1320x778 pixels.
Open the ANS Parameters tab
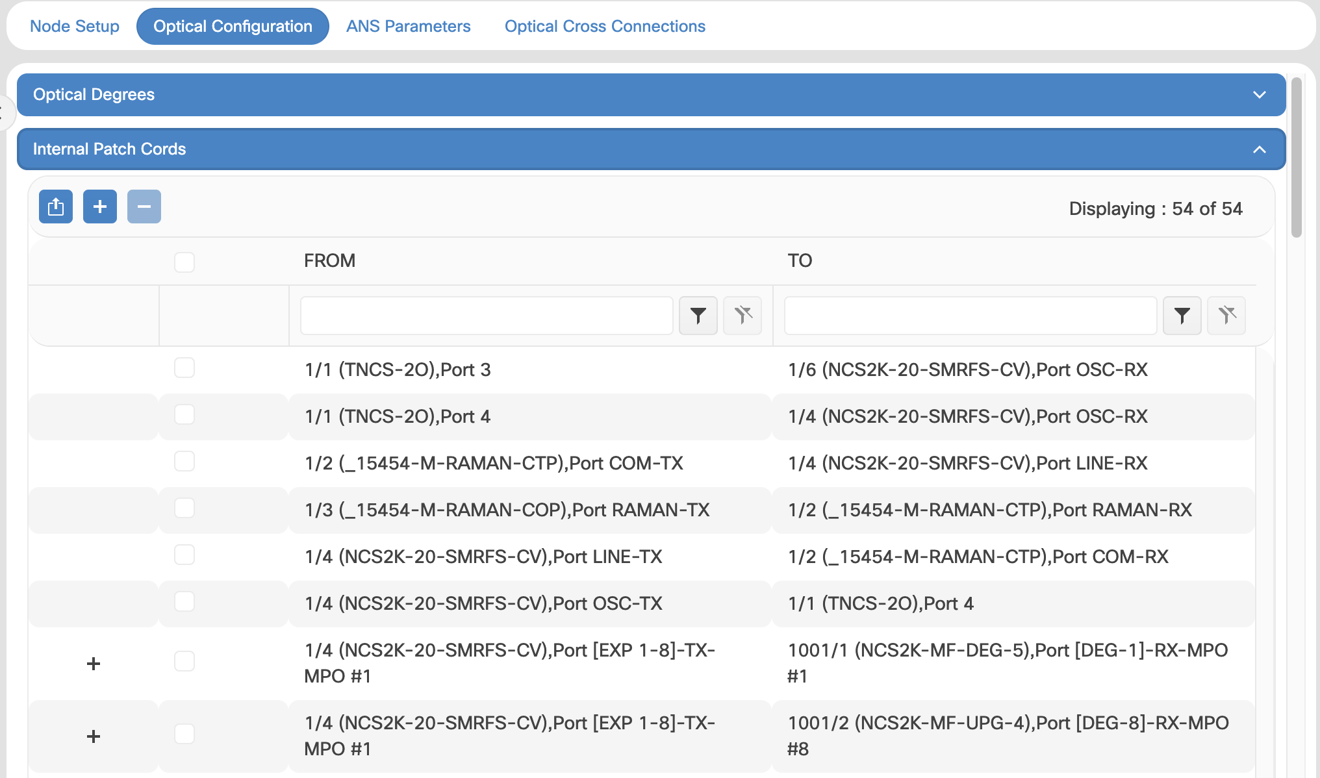click(408, 27)
